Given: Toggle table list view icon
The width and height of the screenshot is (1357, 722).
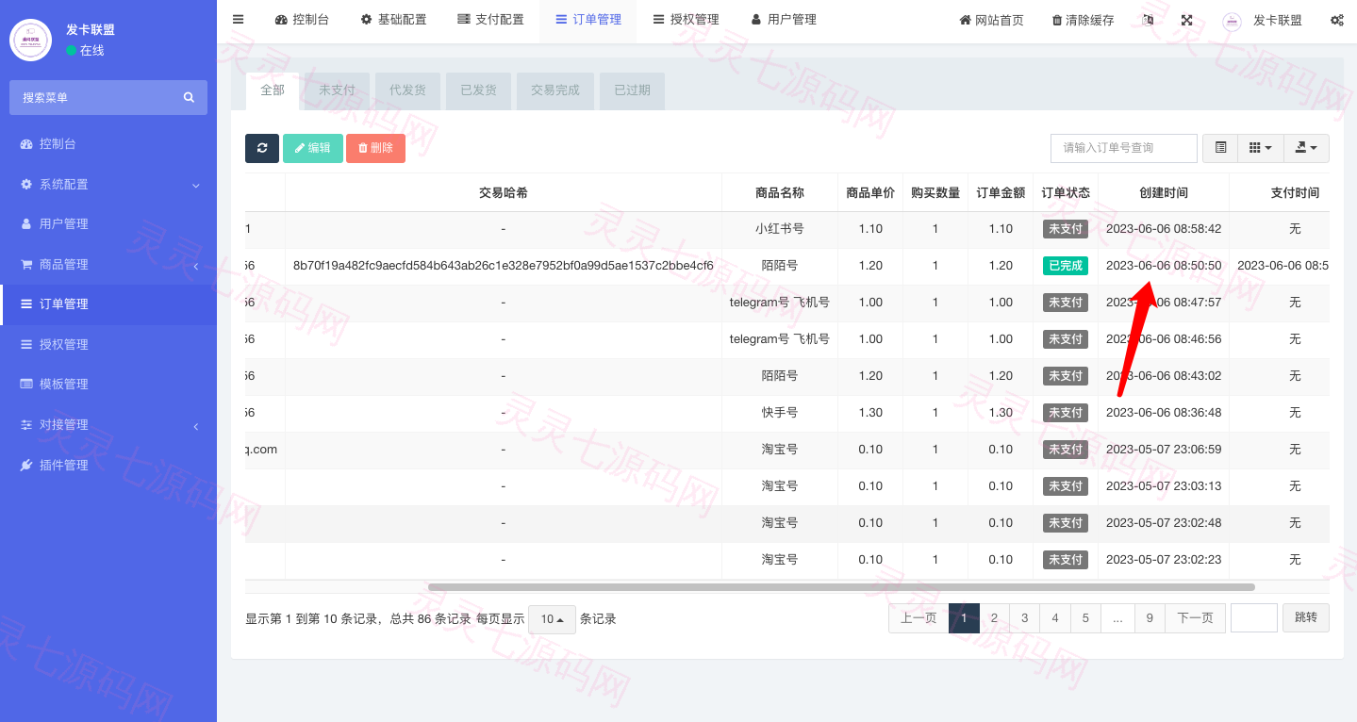Looking at the screenshot, I should coord(1220,148).
